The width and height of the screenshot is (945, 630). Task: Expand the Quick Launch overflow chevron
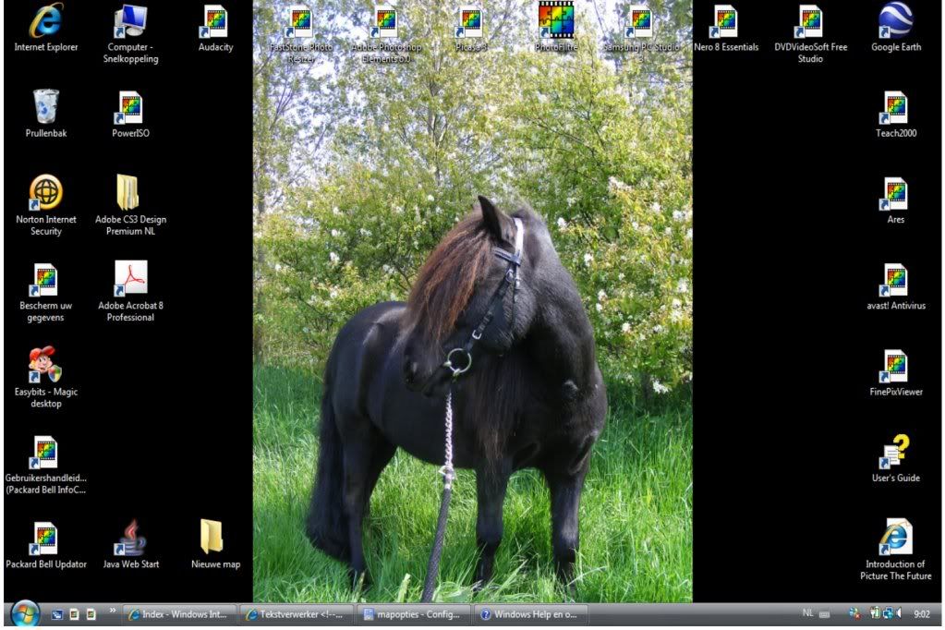pos(113,612)
